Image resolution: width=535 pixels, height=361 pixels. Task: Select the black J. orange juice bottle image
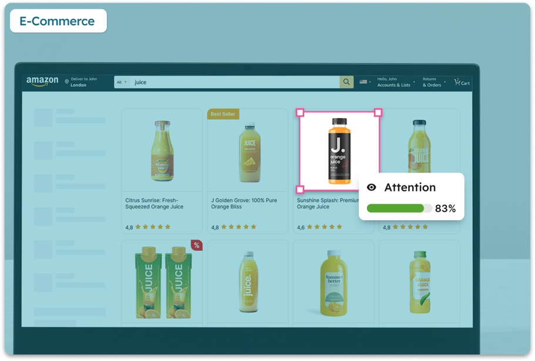[x=338, y=151]
